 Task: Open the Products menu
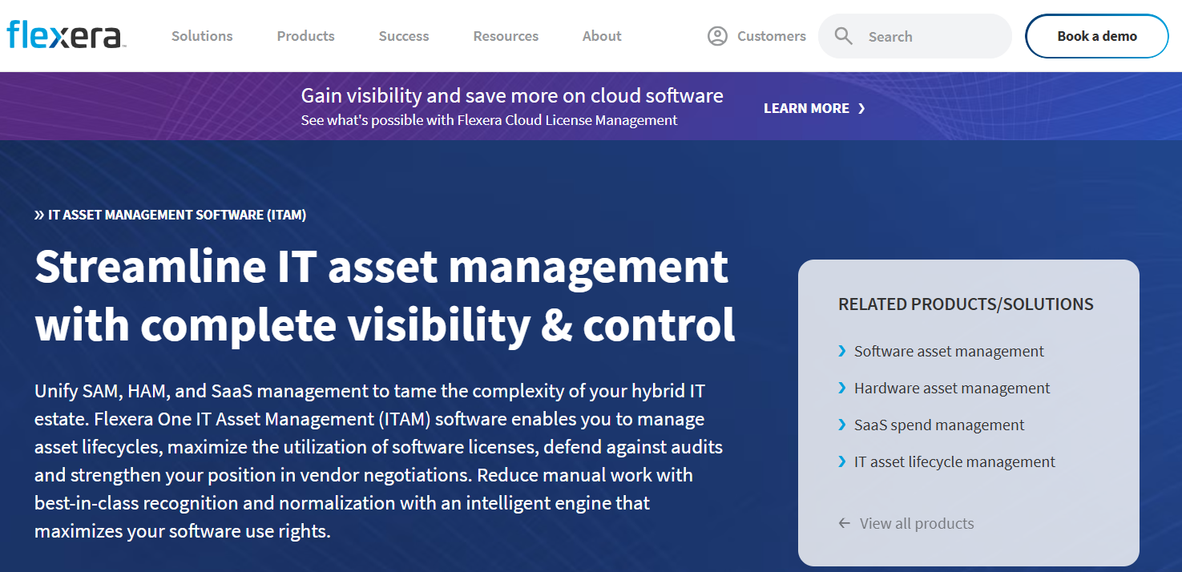coord(306,36)
